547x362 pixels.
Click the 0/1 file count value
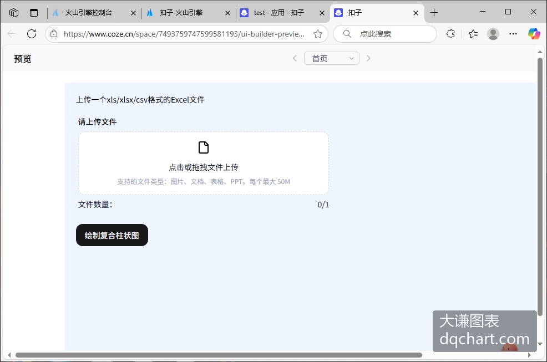coord(323,205)
